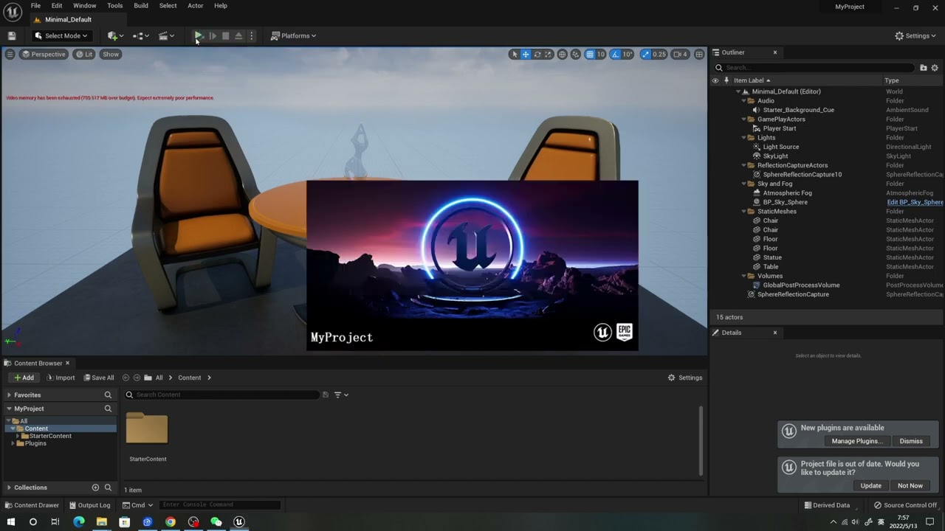Open the viewport Show flags menu
945x531 pixels.
coord(111,54)
